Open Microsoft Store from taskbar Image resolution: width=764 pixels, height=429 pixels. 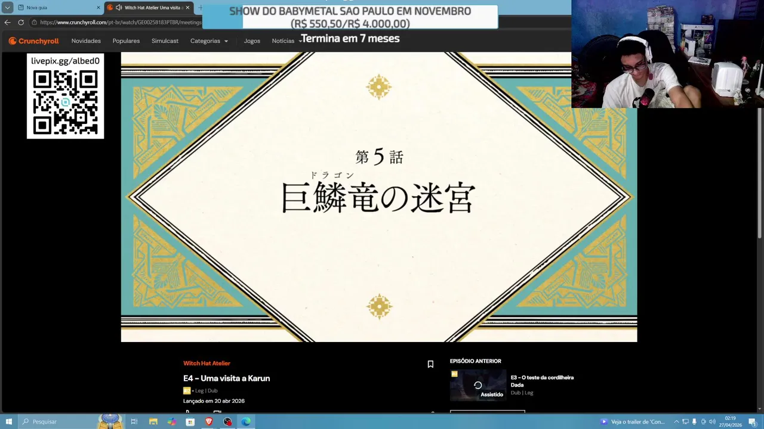pos(190,421)
